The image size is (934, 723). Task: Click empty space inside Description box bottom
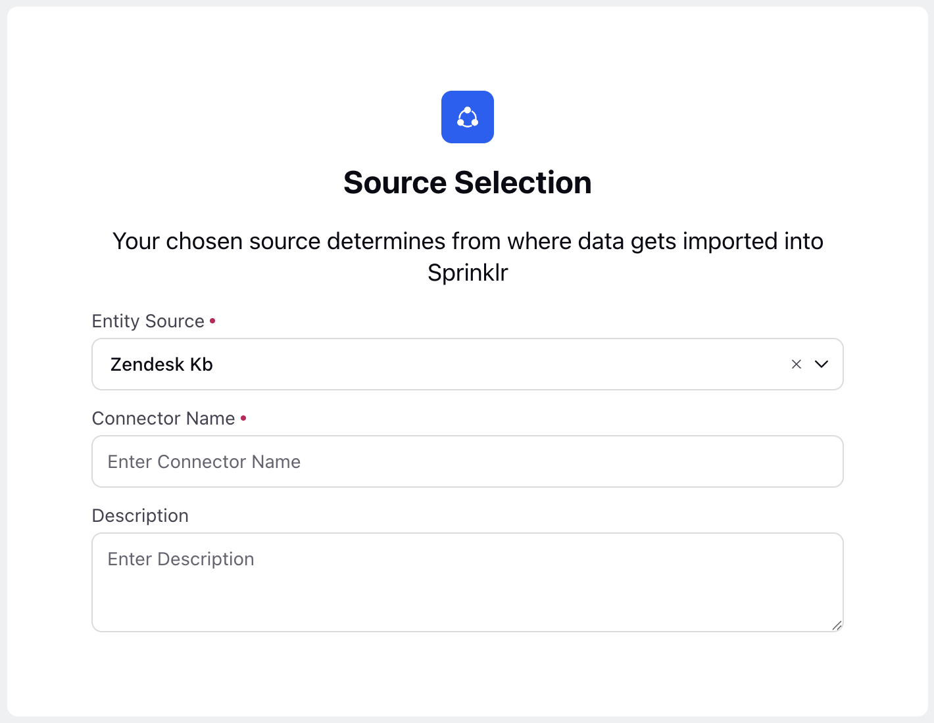468,608
